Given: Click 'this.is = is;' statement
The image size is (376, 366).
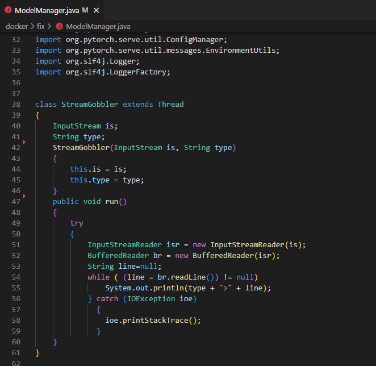Looking at the screenshot, I should coord(98,169).
